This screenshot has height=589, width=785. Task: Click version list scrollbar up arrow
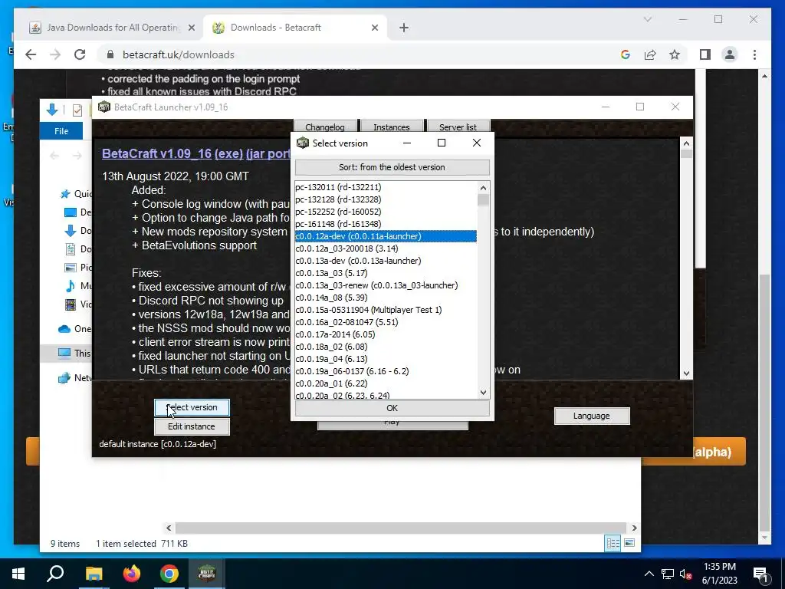[483, 188]
